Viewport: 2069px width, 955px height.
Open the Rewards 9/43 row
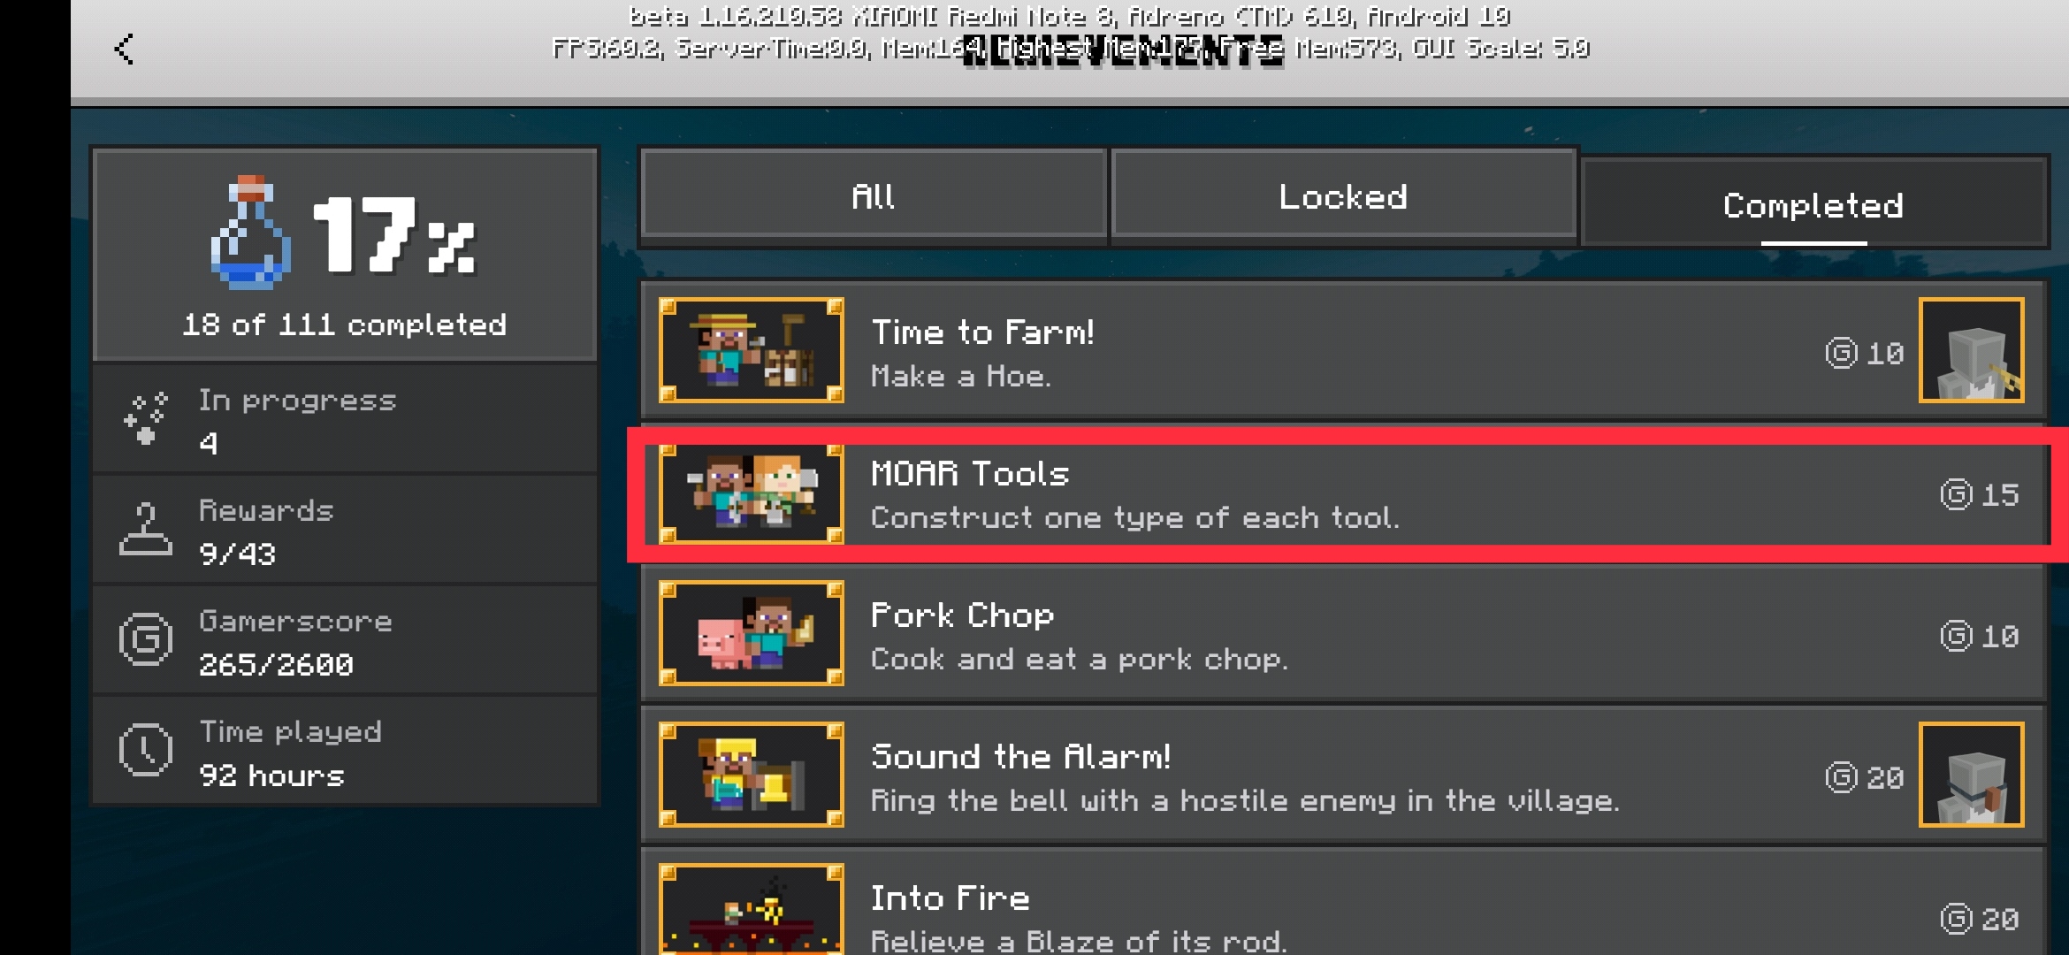[x=345, y=531]
